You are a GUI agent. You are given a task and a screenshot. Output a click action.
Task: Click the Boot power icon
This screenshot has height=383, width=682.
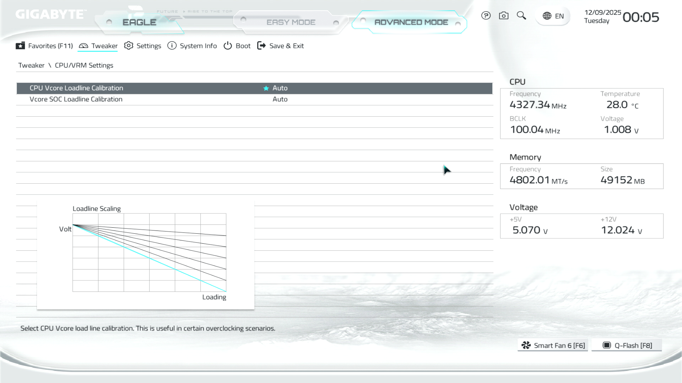point(228,46)
